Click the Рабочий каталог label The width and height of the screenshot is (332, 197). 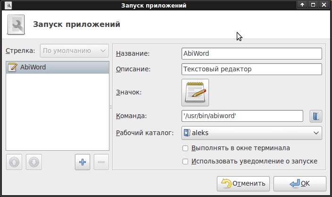click(145, 133)
